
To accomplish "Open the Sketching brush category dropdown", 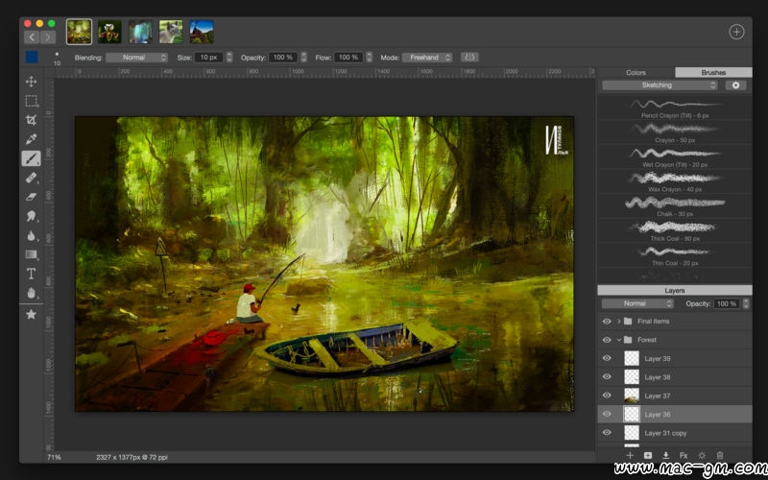I will (660, 85).
